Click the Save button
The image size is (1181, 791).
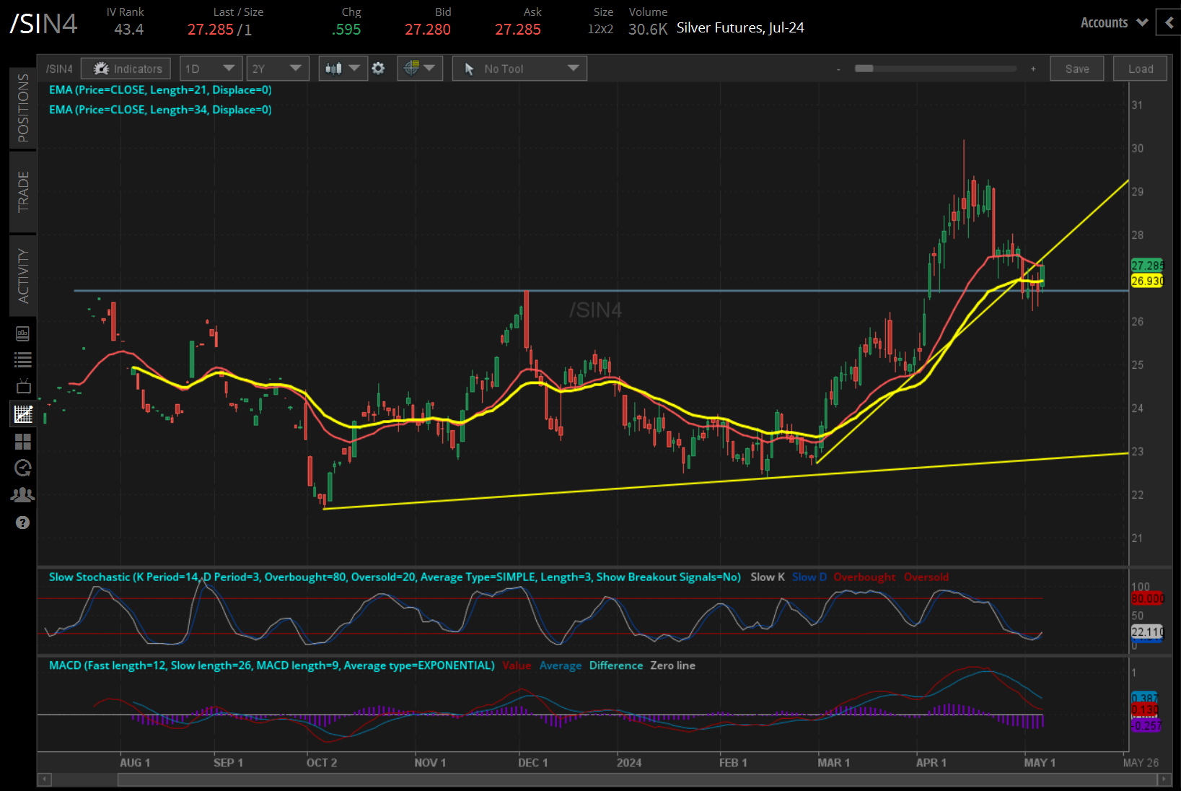[x=1076, y=68]
